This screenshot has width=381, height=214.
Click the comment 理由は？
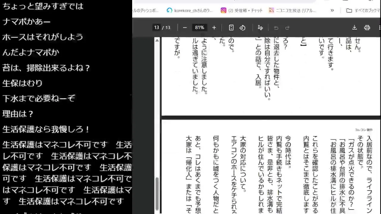point(18,114)
